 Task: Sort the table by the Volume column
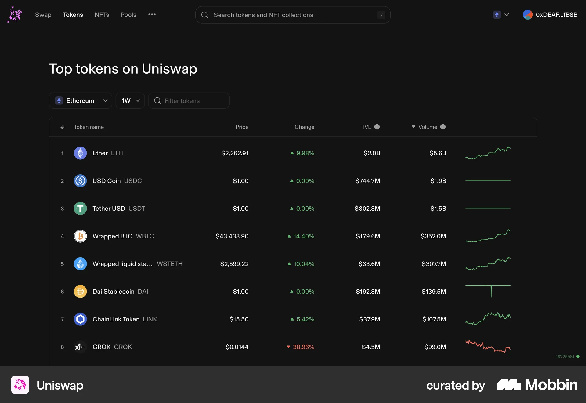pos(428,127)
